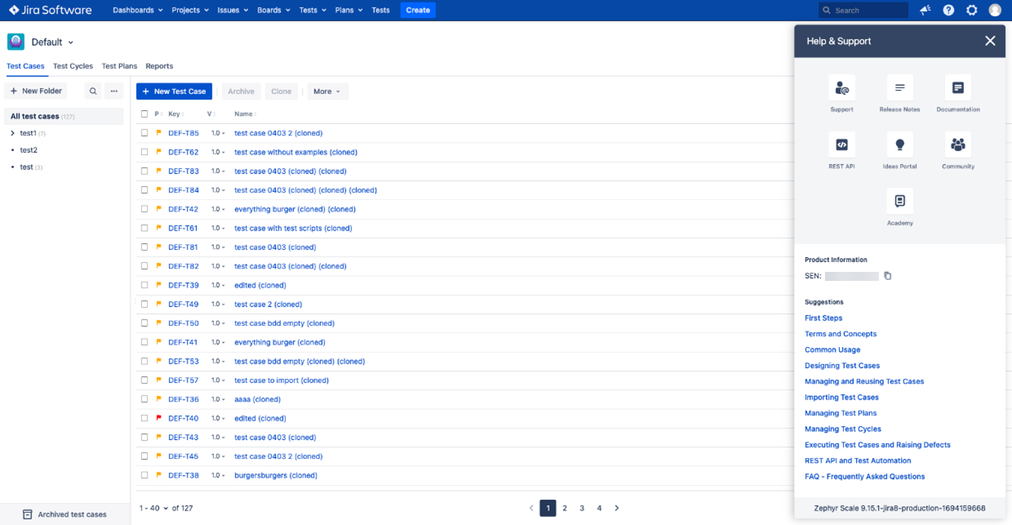Click the New Test Case button
1012x525 pixels.
coord(174,91)
